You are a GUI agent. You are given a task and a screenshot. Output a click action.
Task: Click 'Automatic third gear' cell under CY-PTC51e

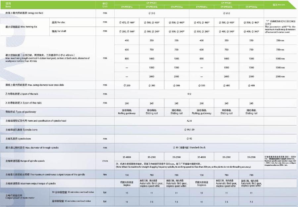tap(176, 184)
